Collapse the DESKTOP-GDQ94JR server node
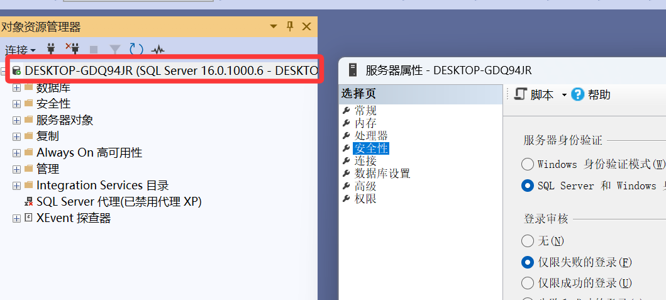This screenshot has height=300, width=666. click(x=3, y=71)
